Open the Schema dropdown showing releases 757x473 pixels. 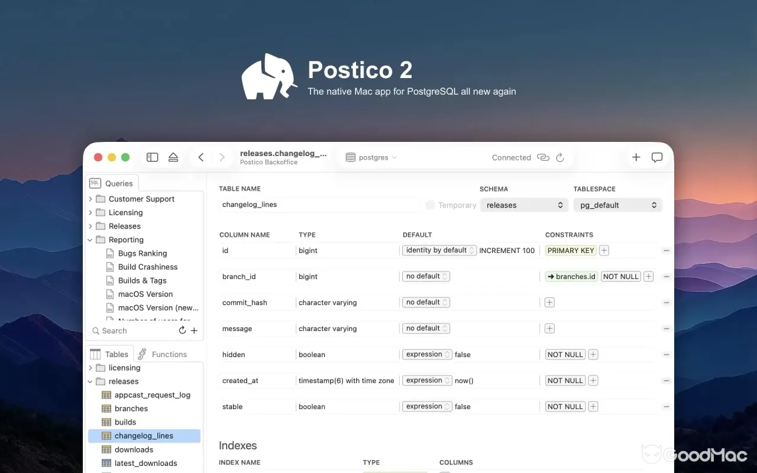(x=525, y=205)
